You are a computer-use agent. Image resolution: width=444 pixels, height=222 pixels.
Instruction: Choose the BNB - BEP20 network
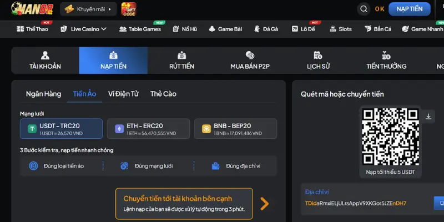click(x=235, y=129)
